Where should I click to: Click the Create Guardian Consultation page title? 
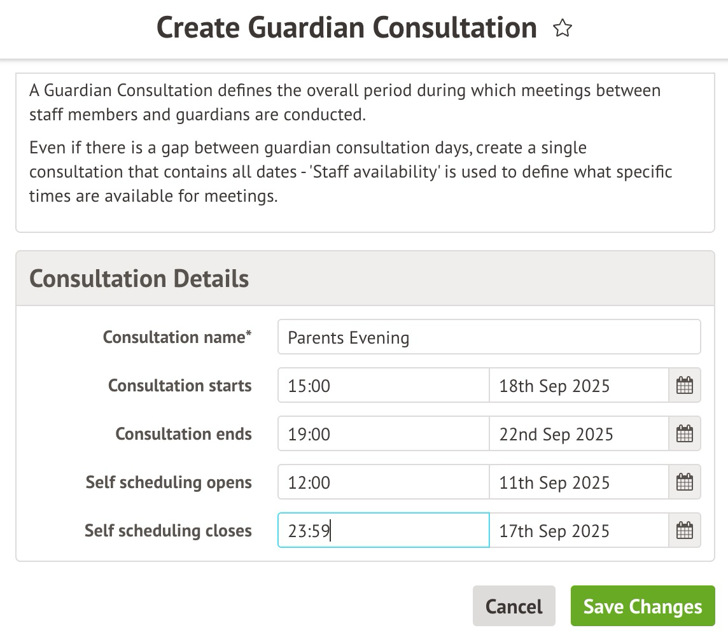tap(347, 29)
